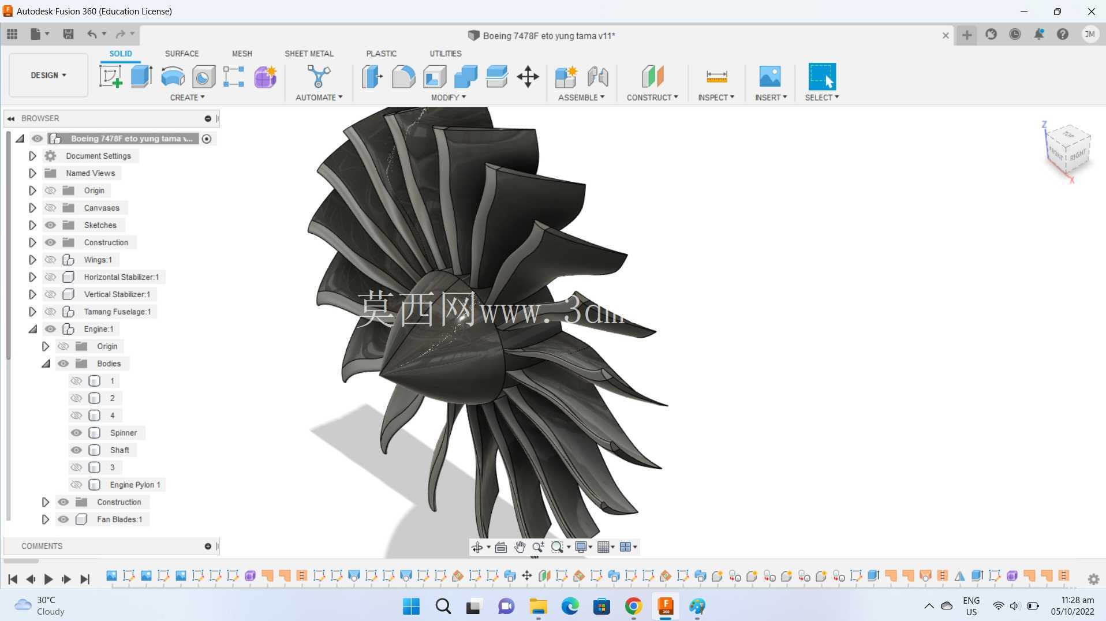The height and width of the screenshot is (621, 1106).
Task: Switch to the SURFACE tab
Action: pos(182,53)
